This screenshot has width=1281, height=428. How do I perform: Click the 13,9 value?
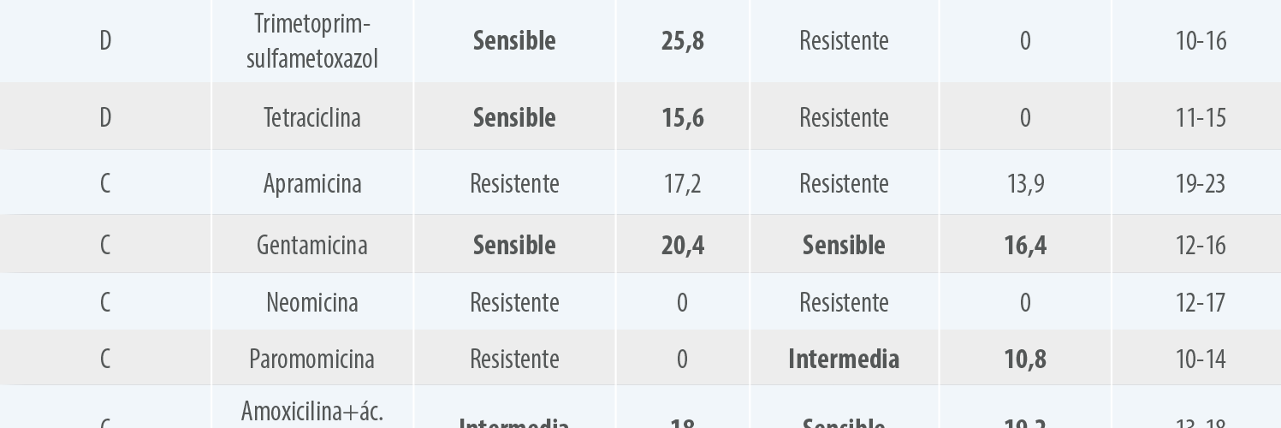point(1025,183)
